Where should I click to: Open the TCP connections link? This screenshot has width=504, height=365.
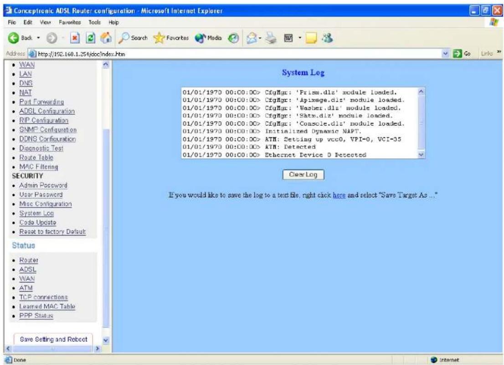pos(43,297)
